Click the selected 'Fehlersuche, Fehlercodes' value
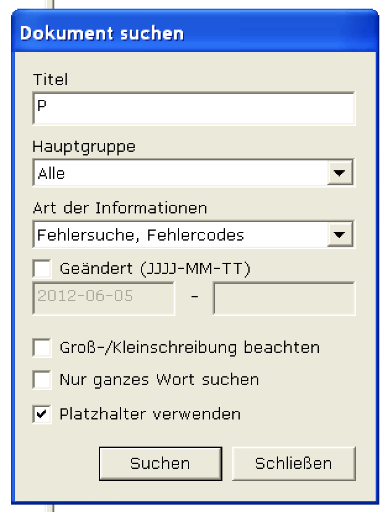The height and width of the screenshot is (512, 388). (141, 235)
